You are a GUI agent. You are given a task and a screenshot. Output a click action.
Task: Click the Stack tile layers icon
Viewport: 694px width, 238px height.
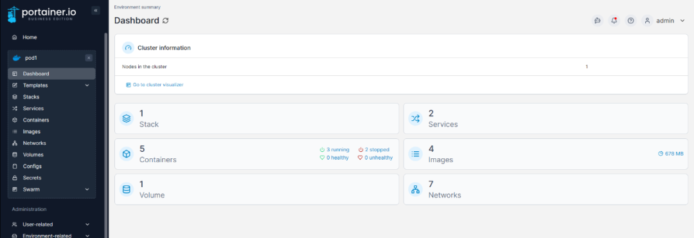click(x=127, y=118)
